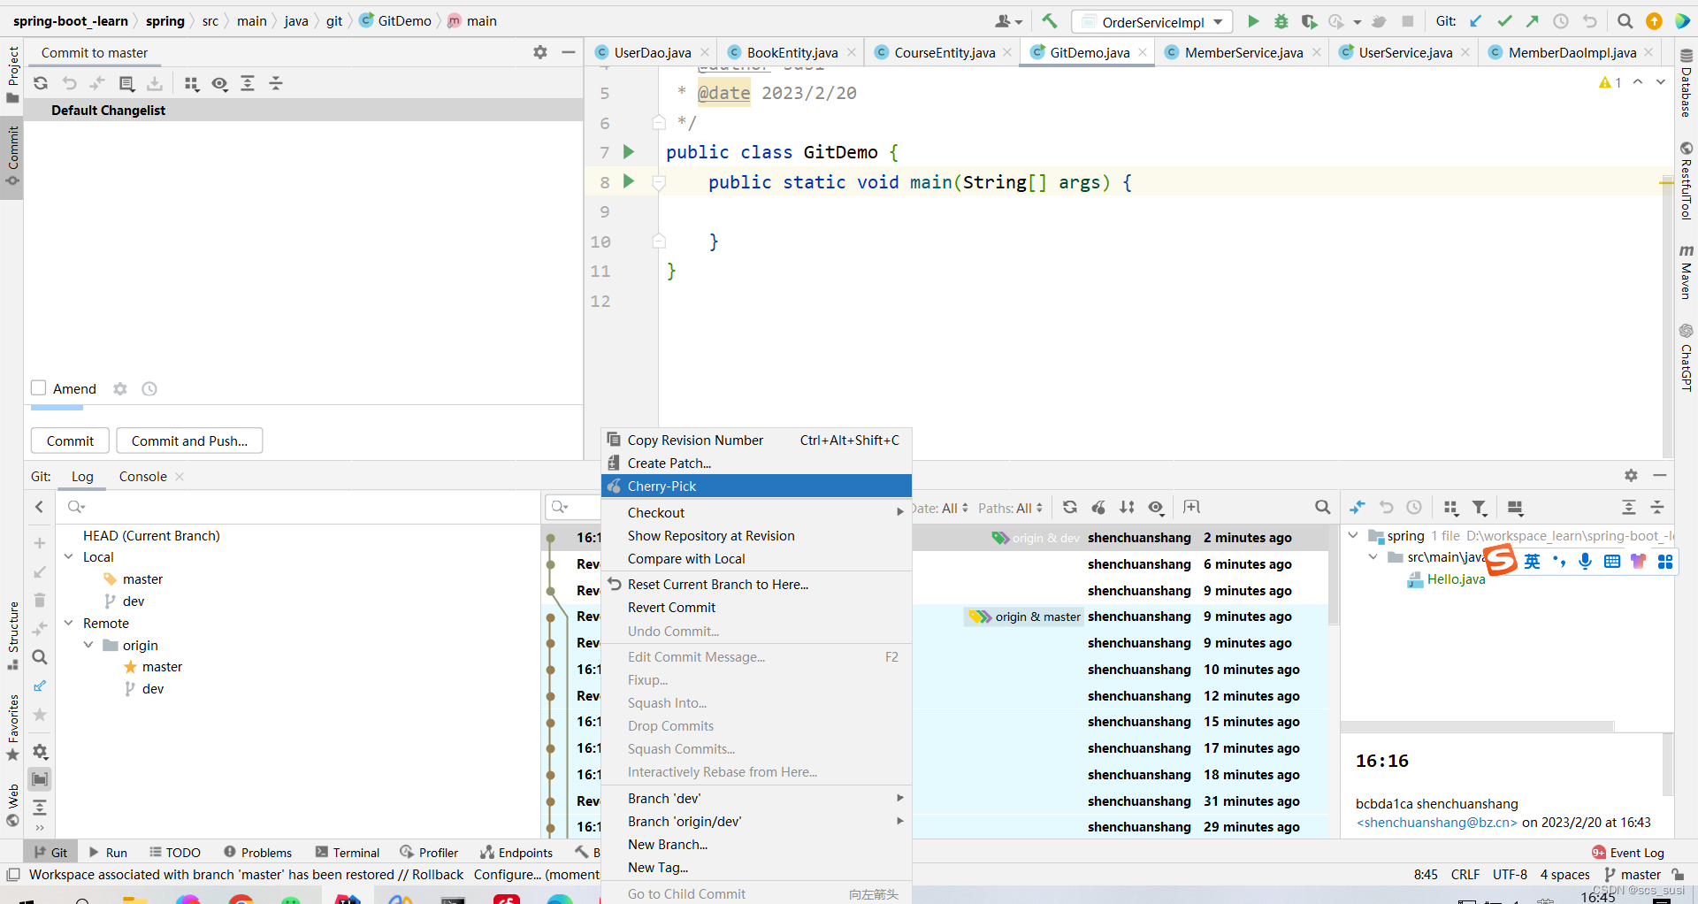Open Git history clock icon in toolbar
The height and width of the screenshot is (904, 1698).
(1561, 21)
